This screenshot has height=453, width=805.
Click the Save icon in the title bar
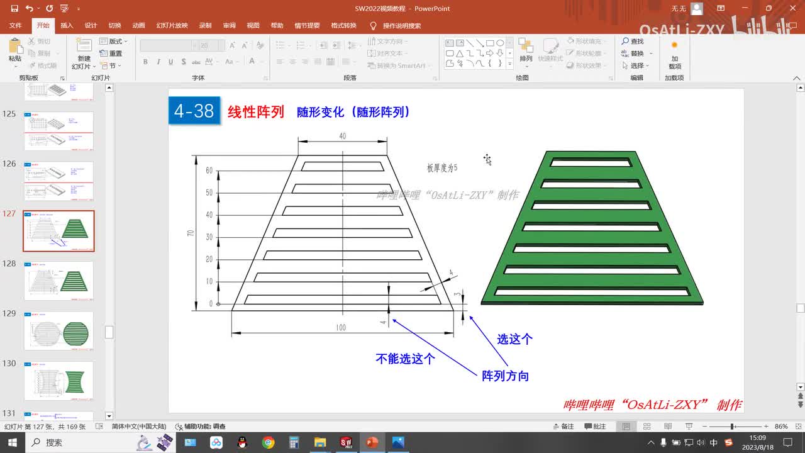[x=14, y=9]
